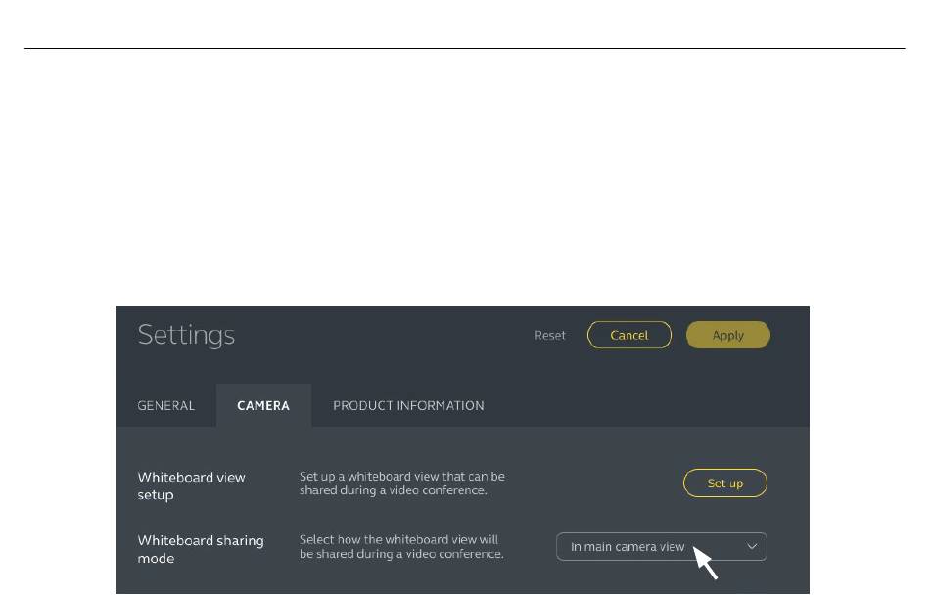Switch to the GENERAL tab
This screenshot has width=930, height=599.
166,405
